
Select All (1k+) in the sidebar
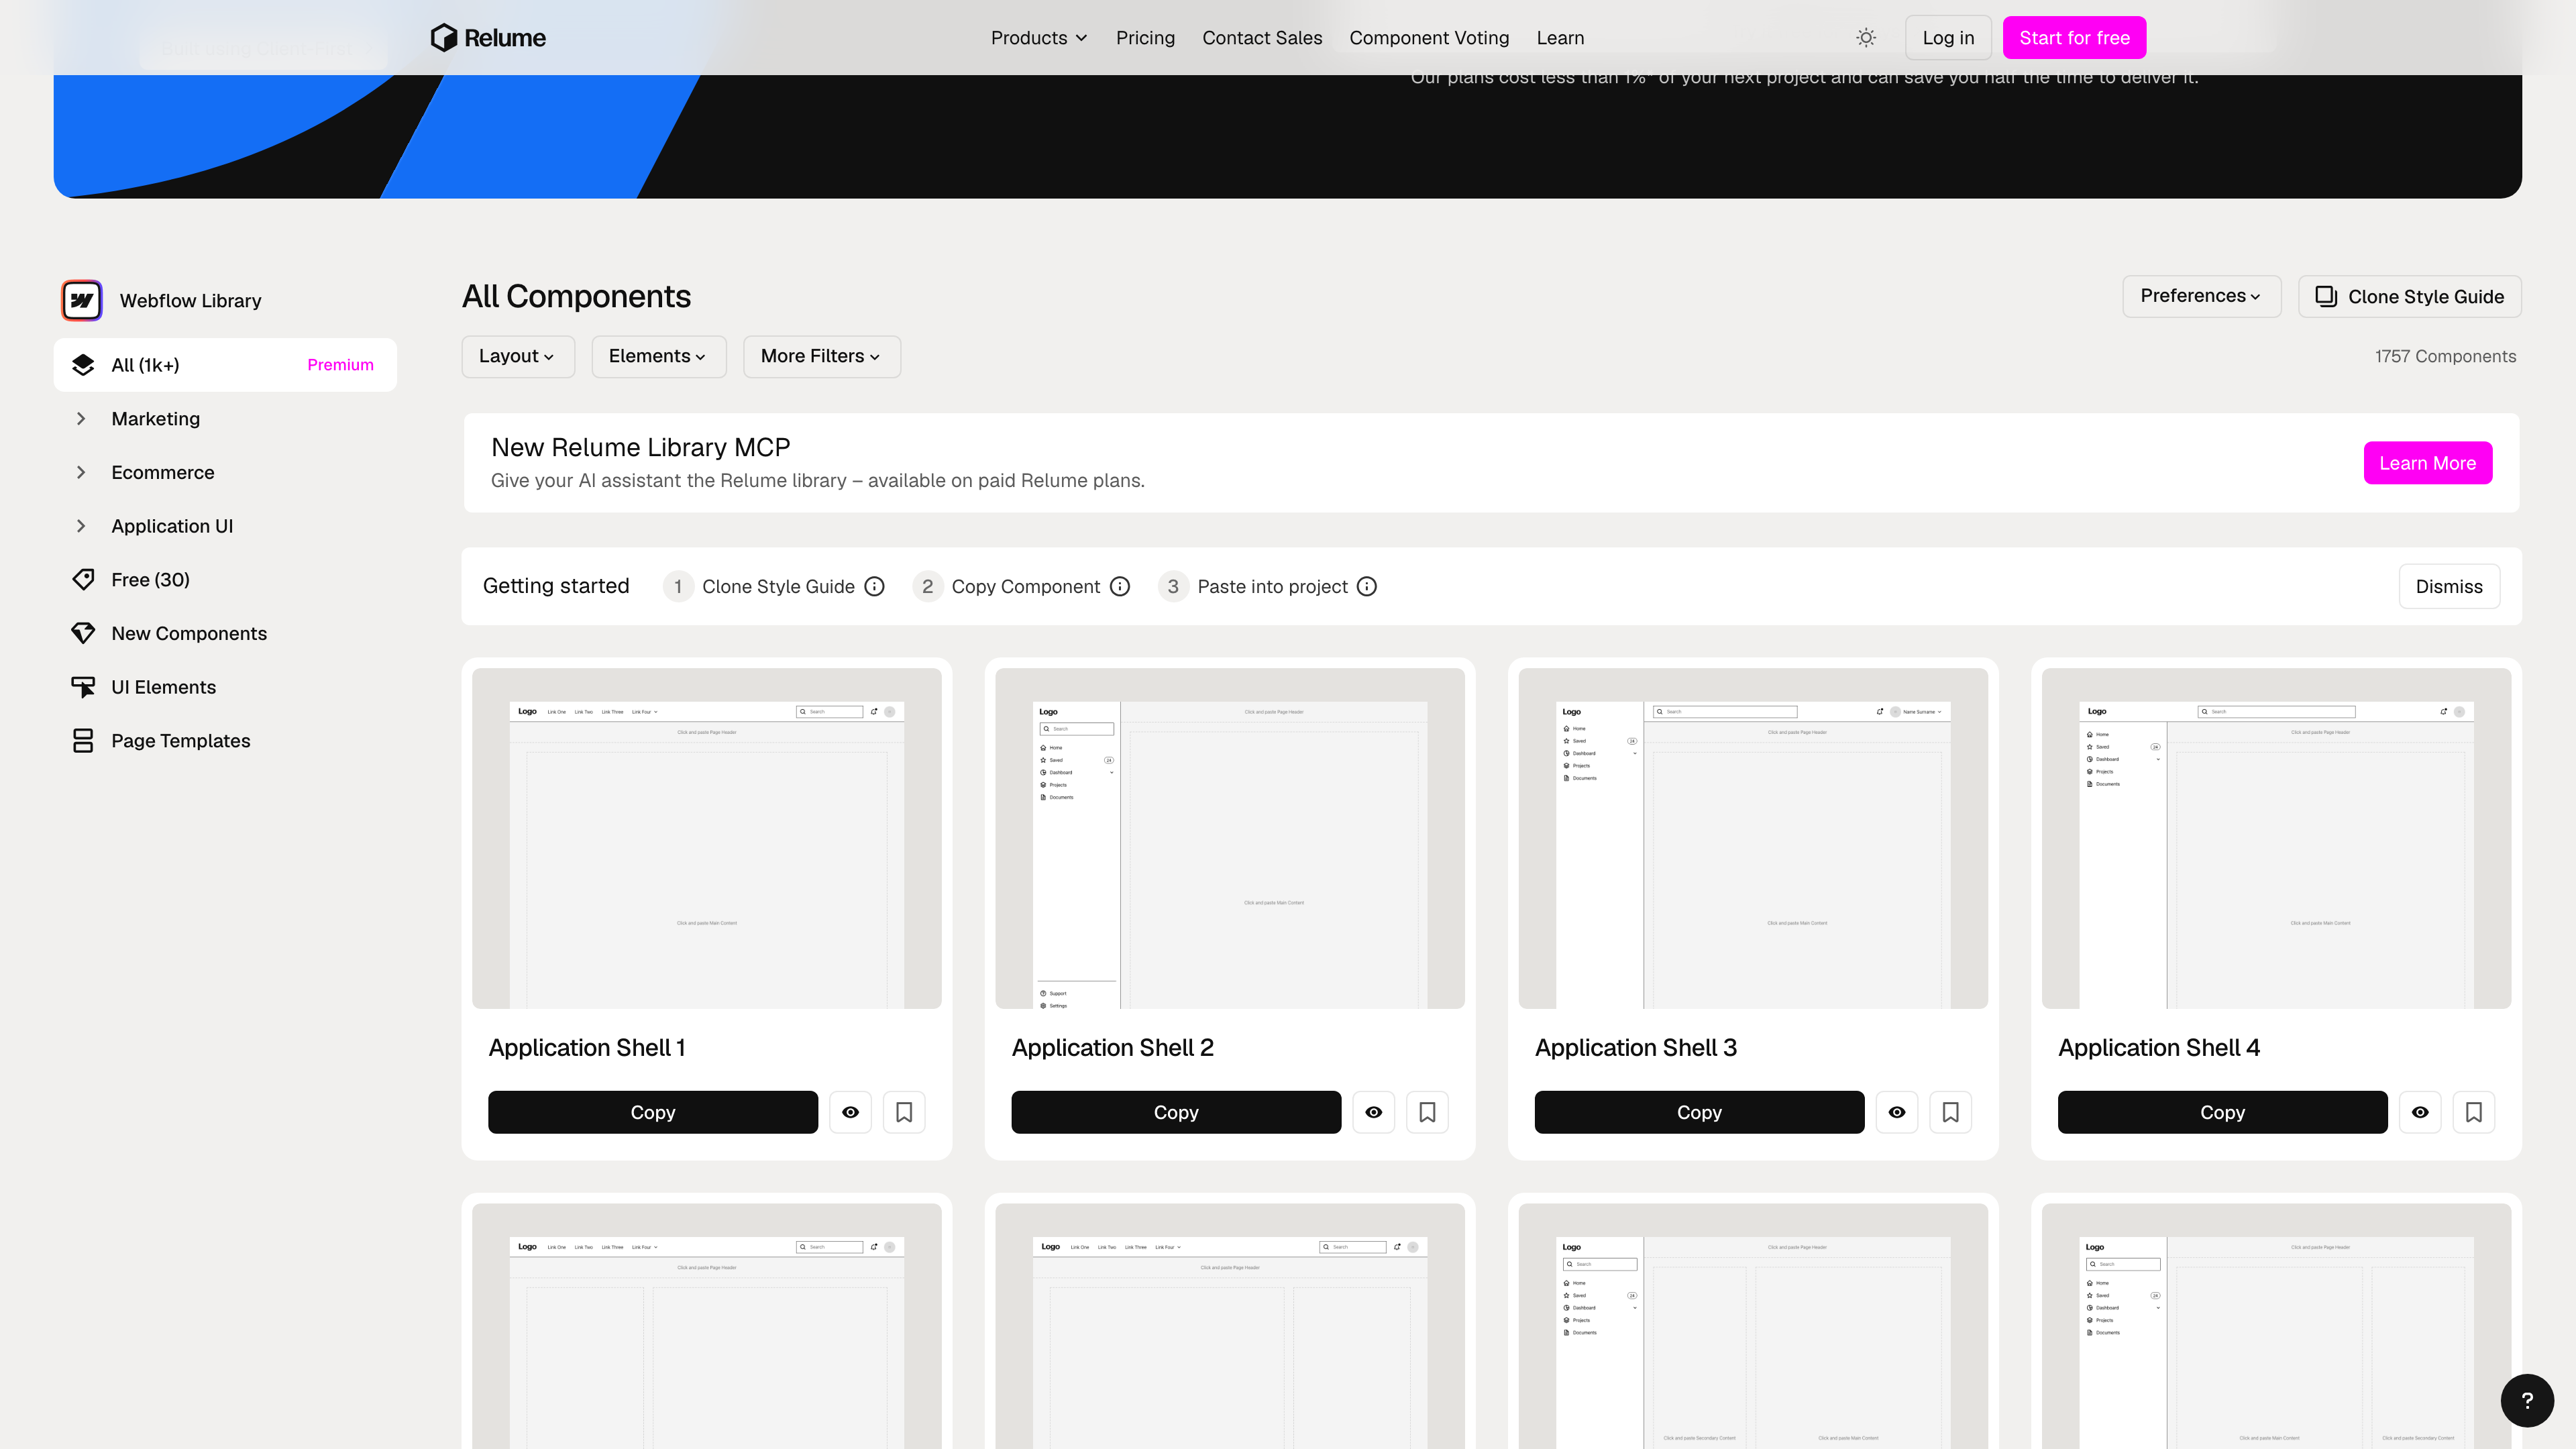(225, 365)
